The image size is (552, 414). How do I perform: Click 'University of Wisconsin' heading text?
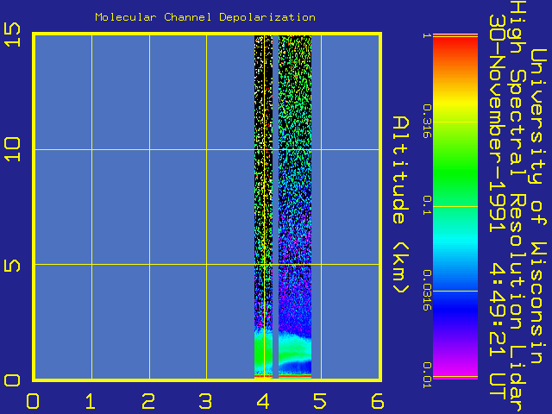click(x=538, y=206)
